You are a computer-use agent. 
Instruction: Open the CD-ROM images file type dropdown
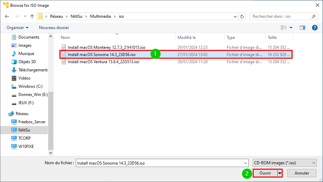[x=285, y=163]
